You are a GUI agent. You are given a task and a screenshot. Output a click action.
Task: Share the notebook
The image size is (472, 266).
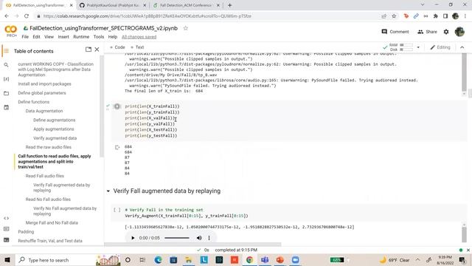coord(427,32)
